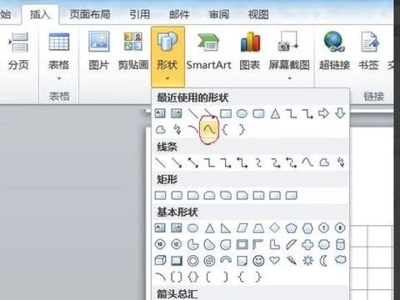Choose the freeform shape under 线条

(324, 162)
